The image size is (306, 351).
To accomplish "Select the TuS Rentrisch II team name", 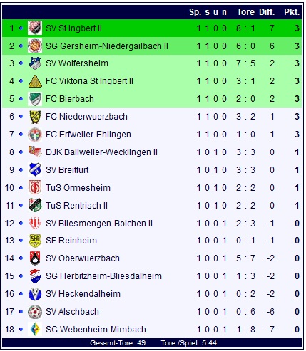I will [76, 205].
